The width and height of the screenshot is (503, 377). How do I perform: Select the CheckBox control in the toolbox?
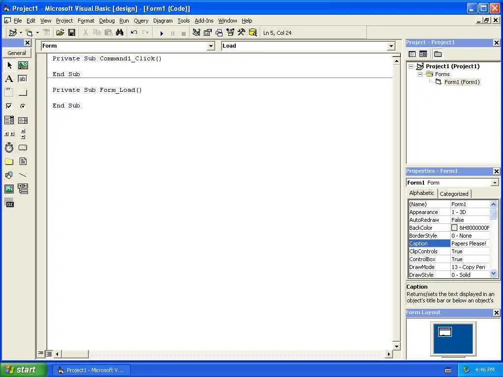9,106
